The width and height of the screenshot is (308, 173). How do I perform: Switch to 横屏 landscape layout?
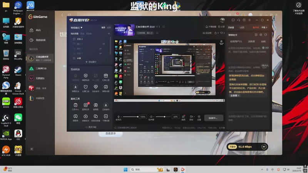click(x=103, y=28)
